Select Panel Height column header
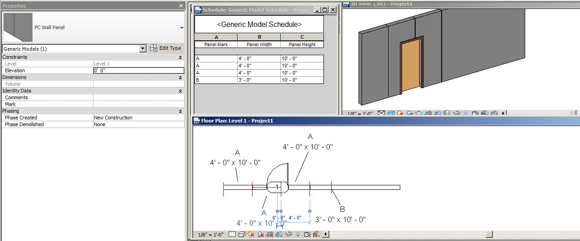The image size is (580, 241). click(x=302, y=44)
